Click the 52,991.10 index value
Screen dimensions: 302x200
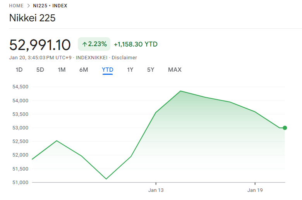coord(40,45)
